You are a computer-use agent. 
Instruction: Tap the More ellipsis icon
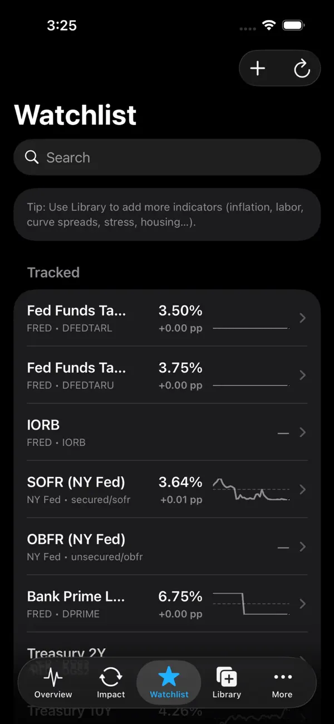(x=282, y=677)
